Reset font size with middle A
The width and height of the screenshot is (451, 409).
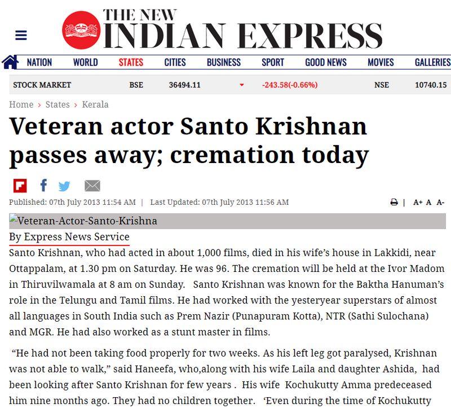coord(428,203)
